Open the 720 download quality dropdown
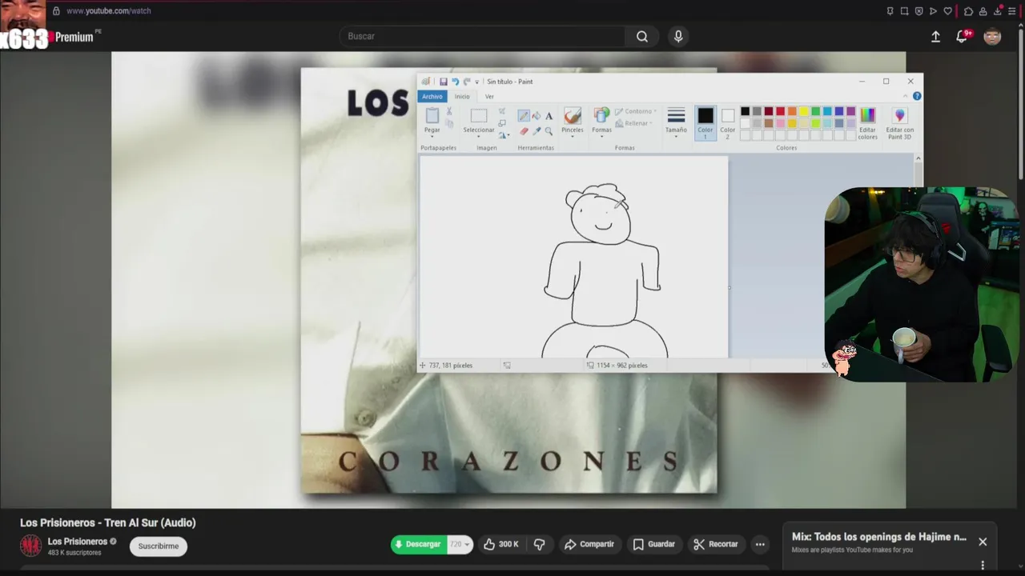The width and height of the screenshot is (1025, 576). coord(460,544)
